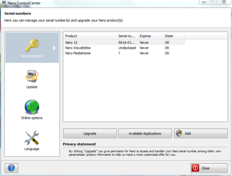Viewport: 232px width, 176px height.
Task: Close the ControlCenter with Close button
Action: [209, 168]
